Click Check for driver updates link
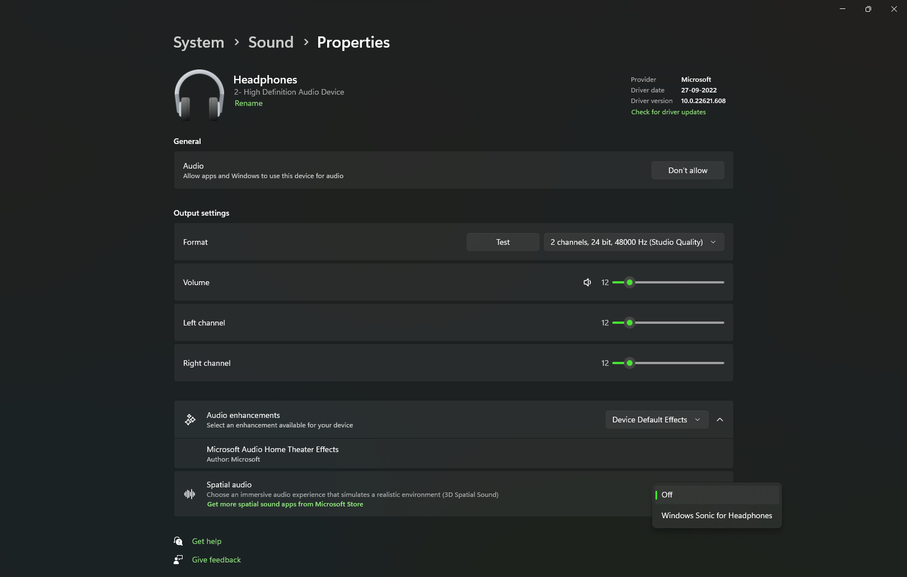 click(668, 112)
